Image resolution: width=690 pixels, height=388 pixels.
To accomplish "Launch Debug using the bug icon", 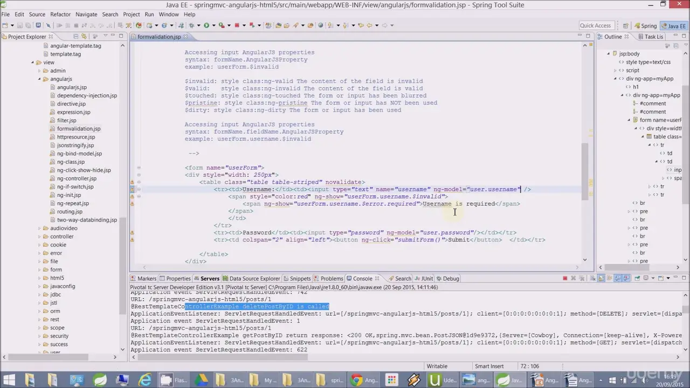I will [191, 25].
